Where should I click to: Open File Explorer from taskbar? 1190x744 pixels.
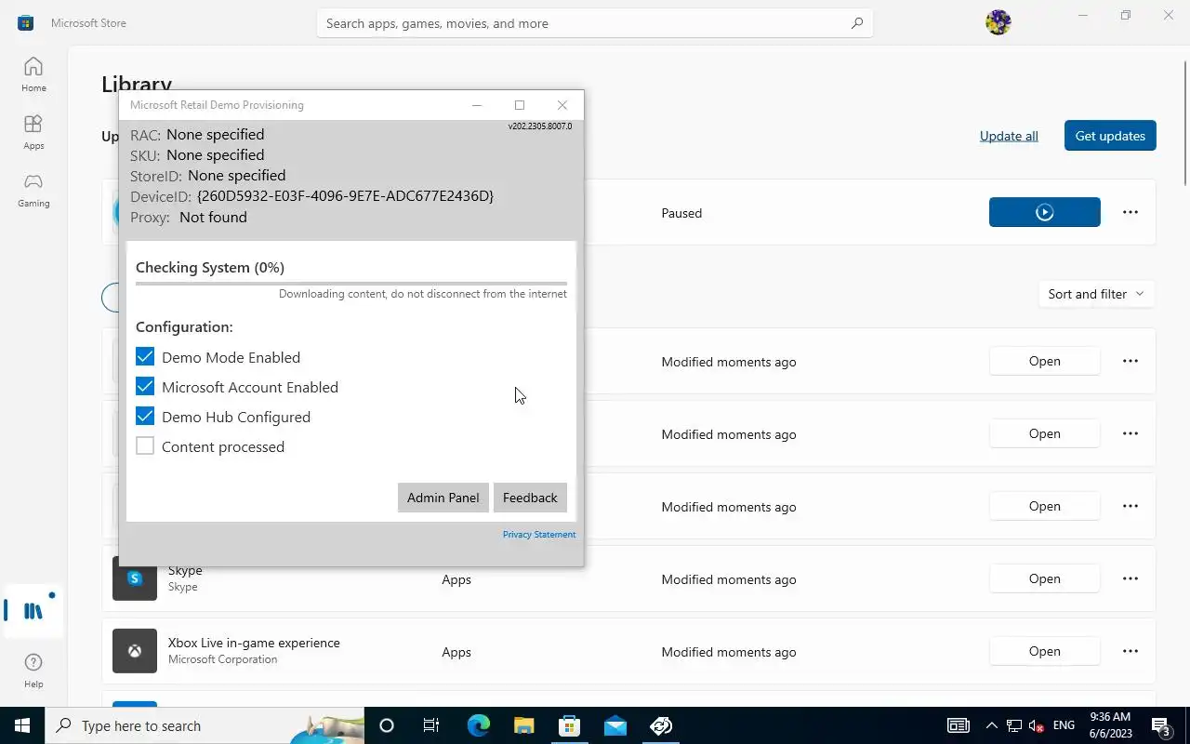(523, 725)
